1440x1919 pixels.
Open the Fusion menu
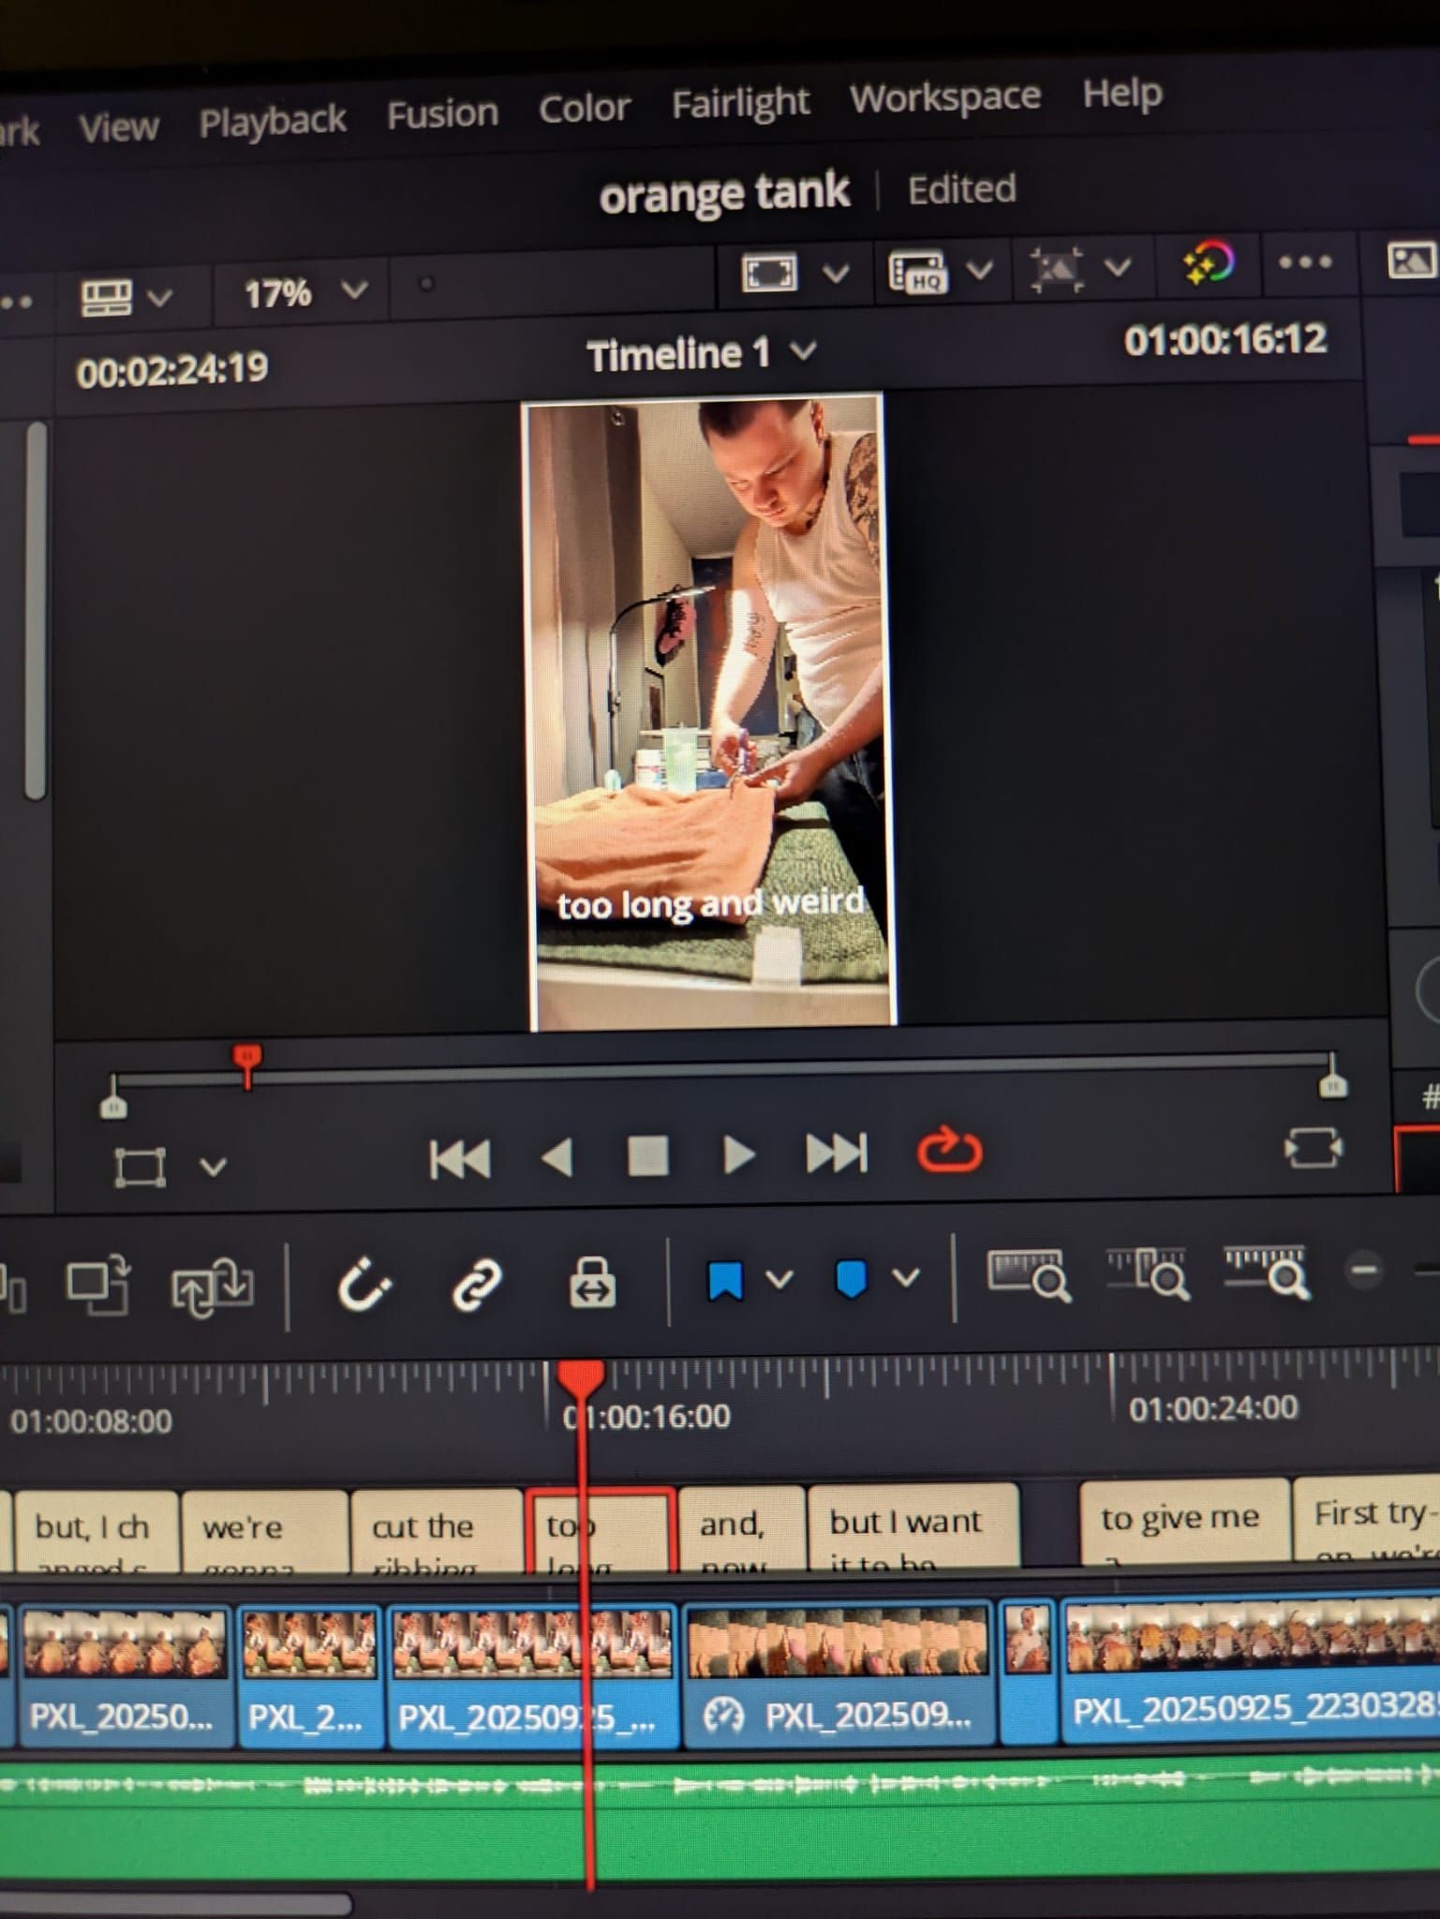442,113
